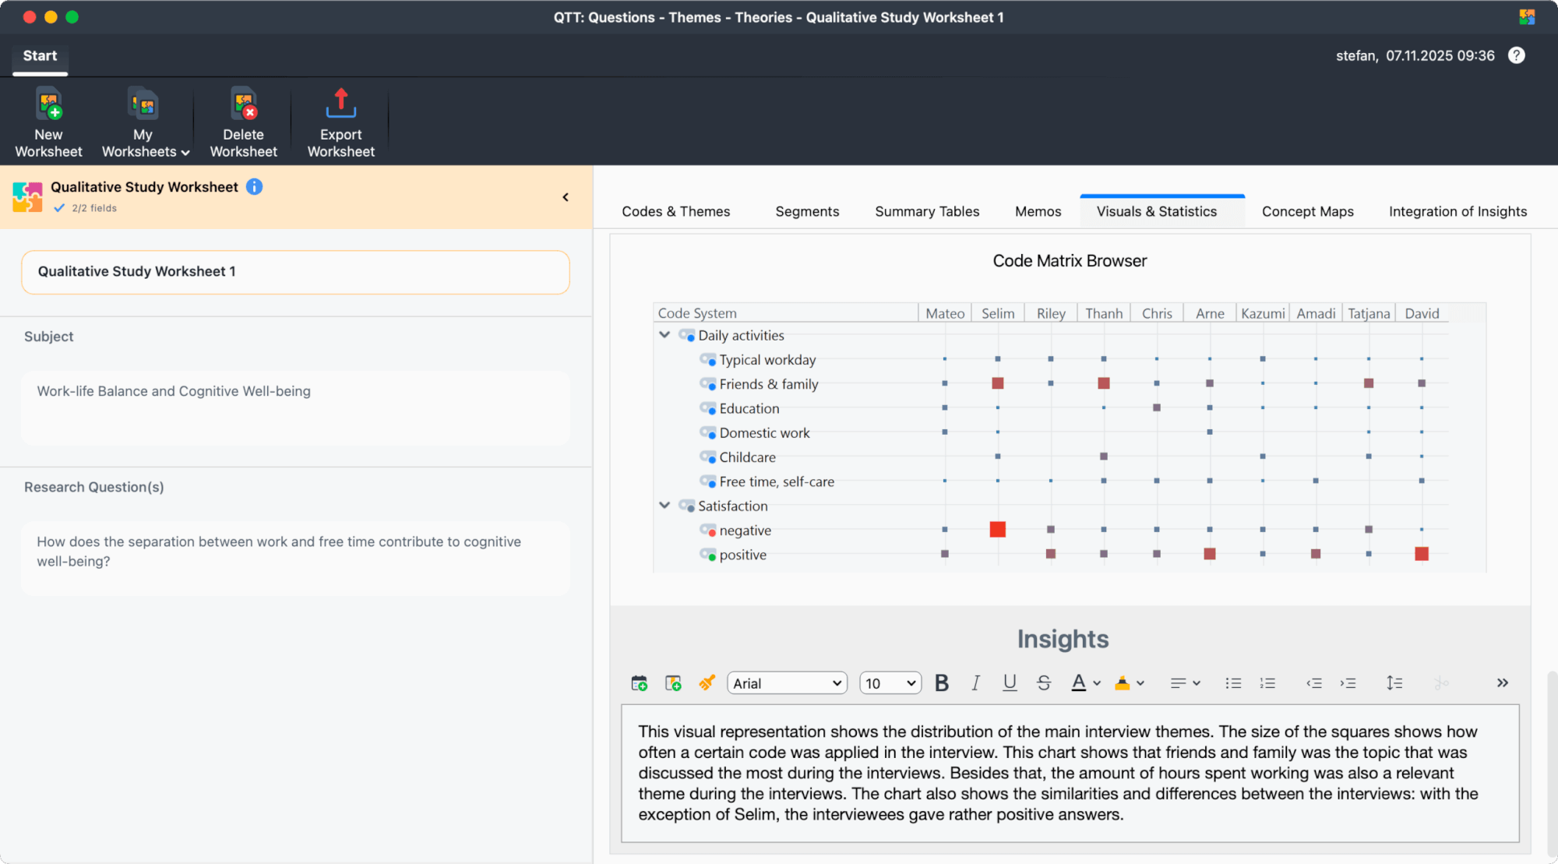Click the help question mark icon
Viewport: 1558px width, 864px height.
(1516, 55)
